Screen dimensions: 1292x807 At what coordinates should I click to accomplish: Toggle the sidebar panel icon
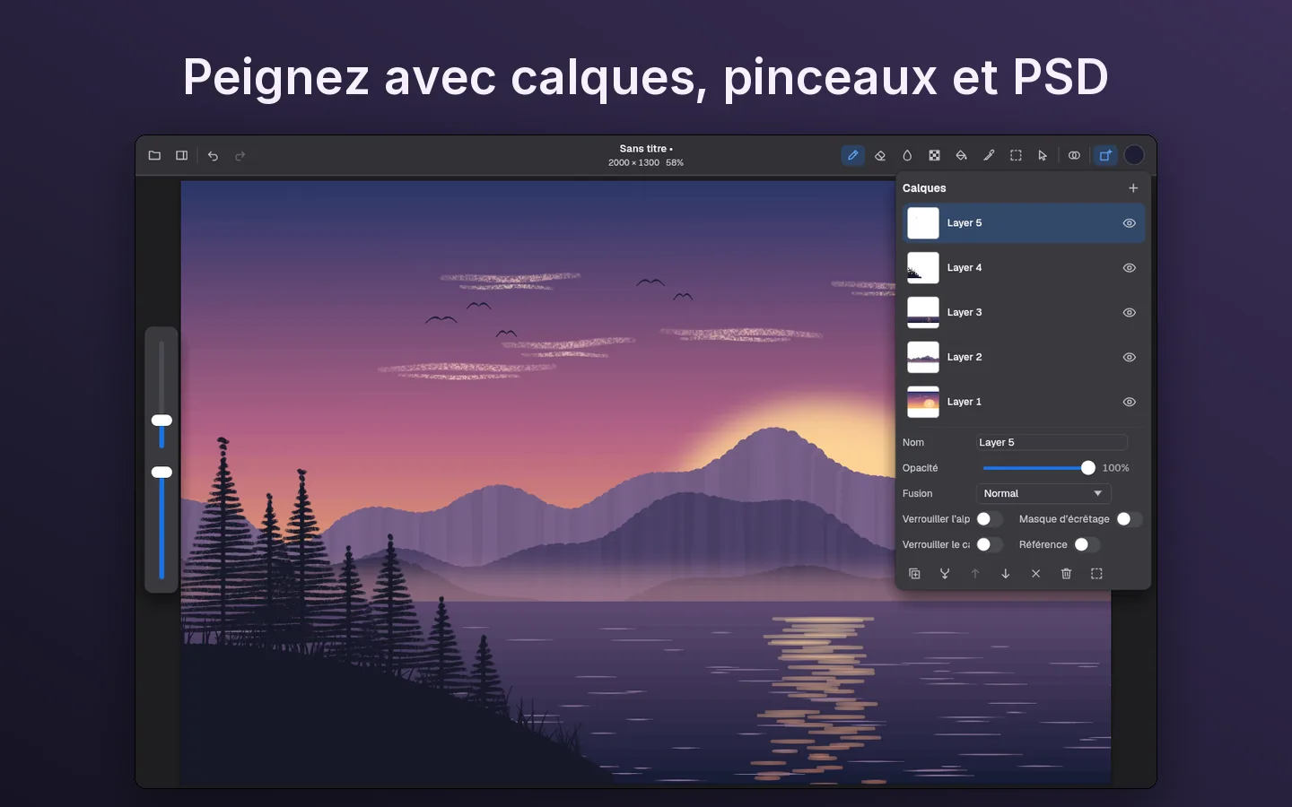click(x=182, y=155)
